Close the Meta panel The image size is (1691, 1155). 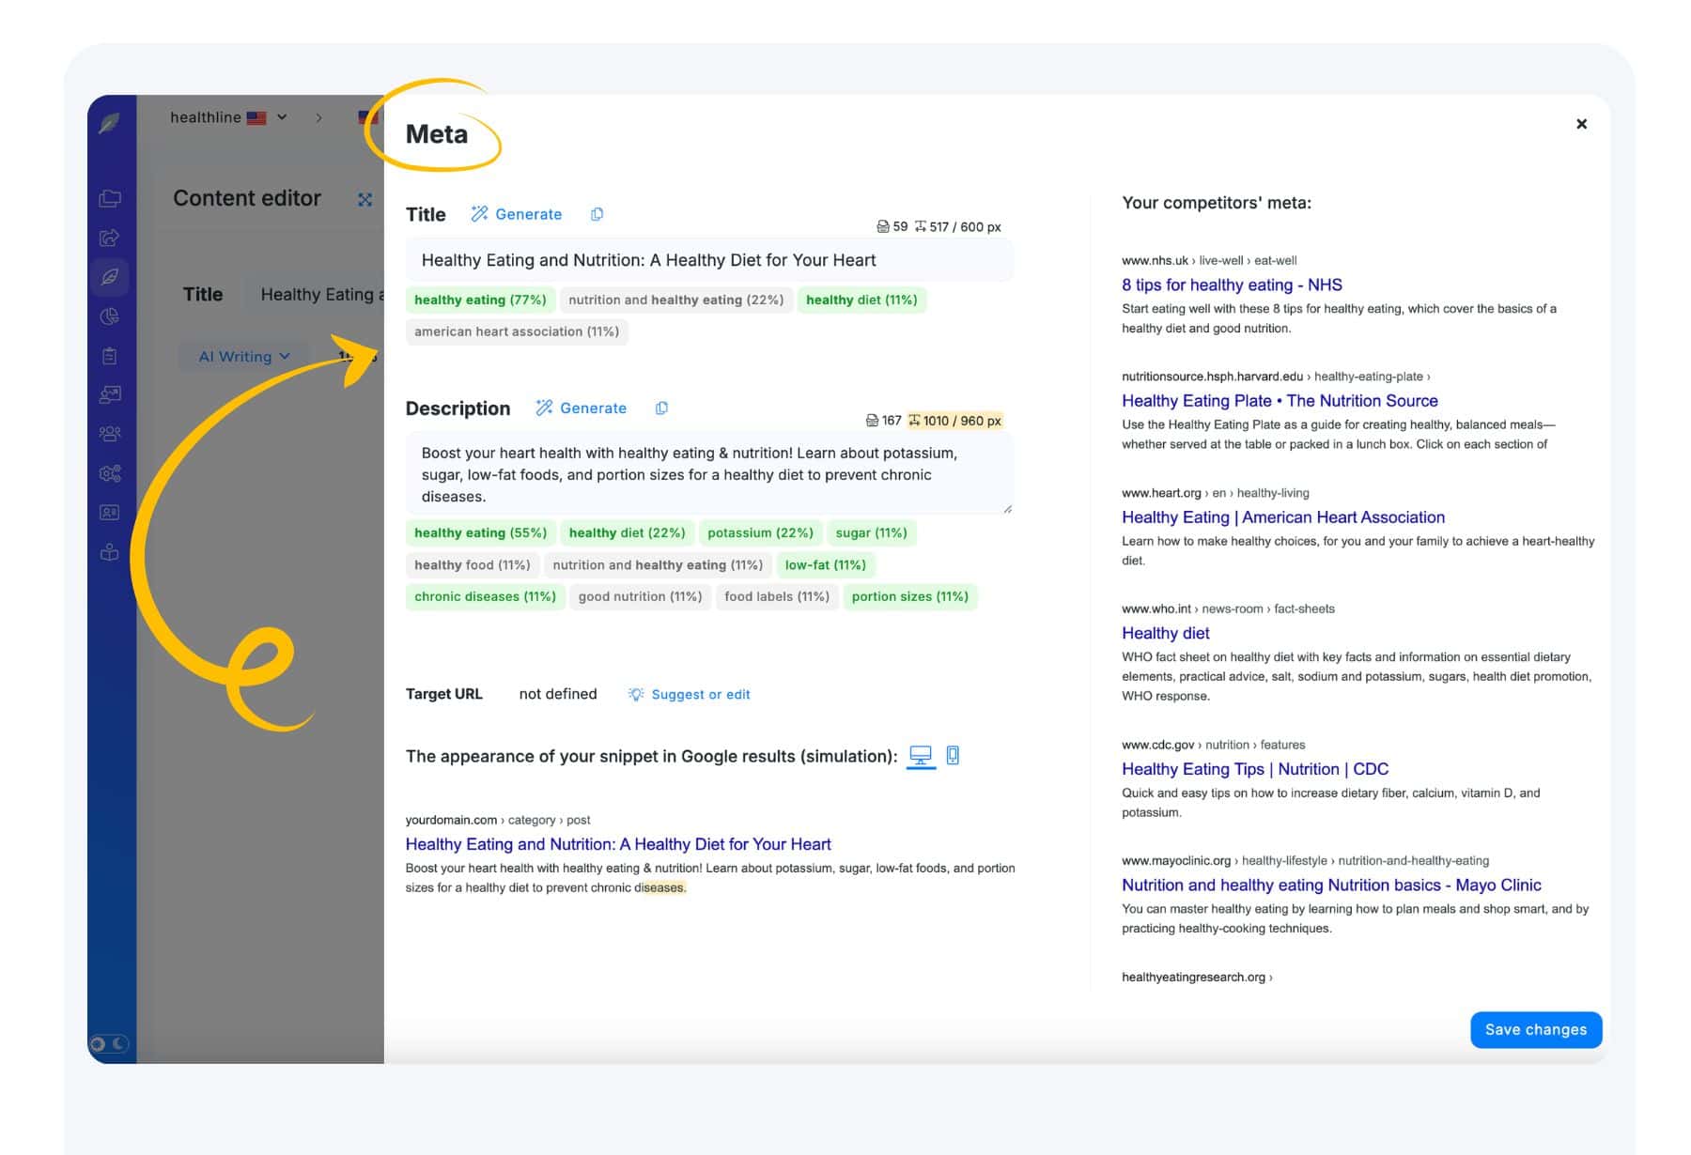(1581, 124)
